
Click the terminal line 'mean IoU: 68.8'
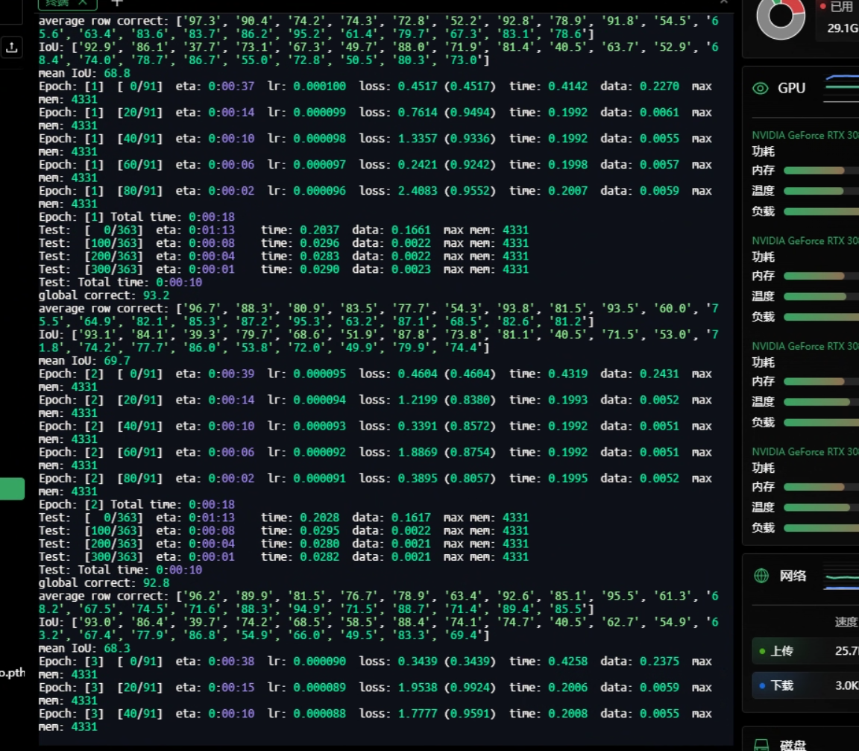[84, 73]
